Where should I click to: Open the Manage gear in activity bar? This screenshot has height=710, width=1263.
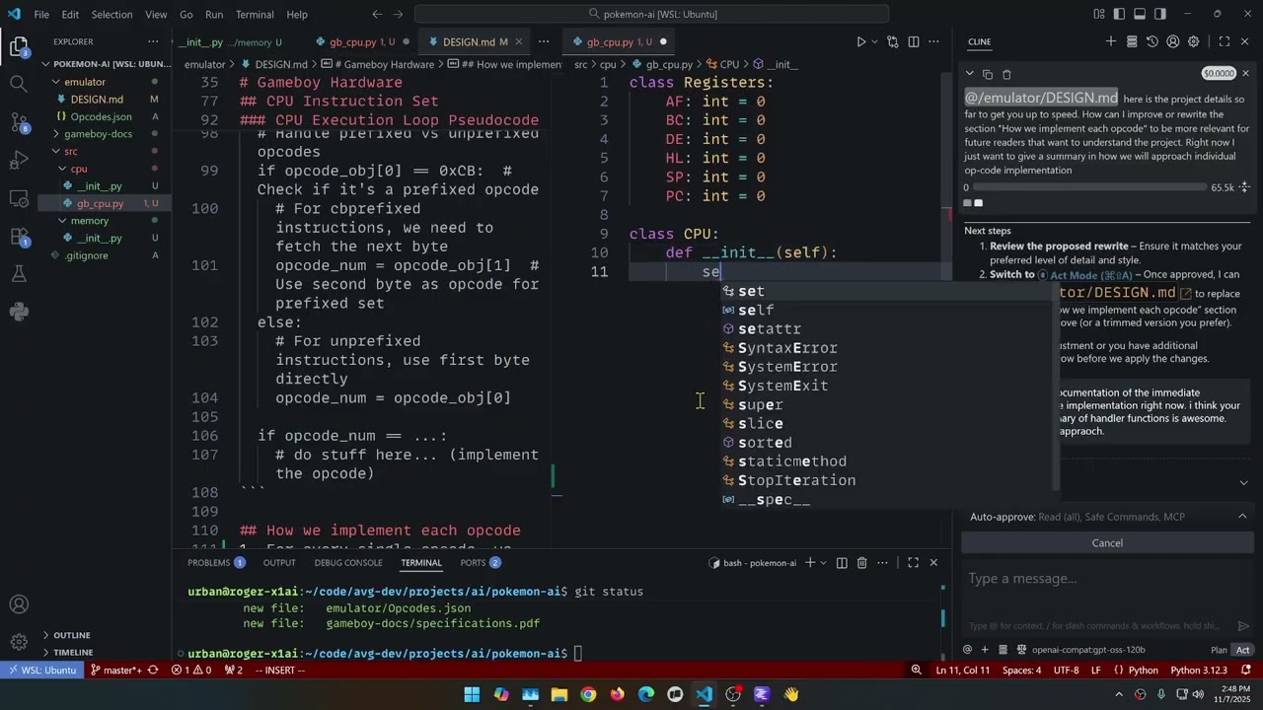tap(19, 642)
